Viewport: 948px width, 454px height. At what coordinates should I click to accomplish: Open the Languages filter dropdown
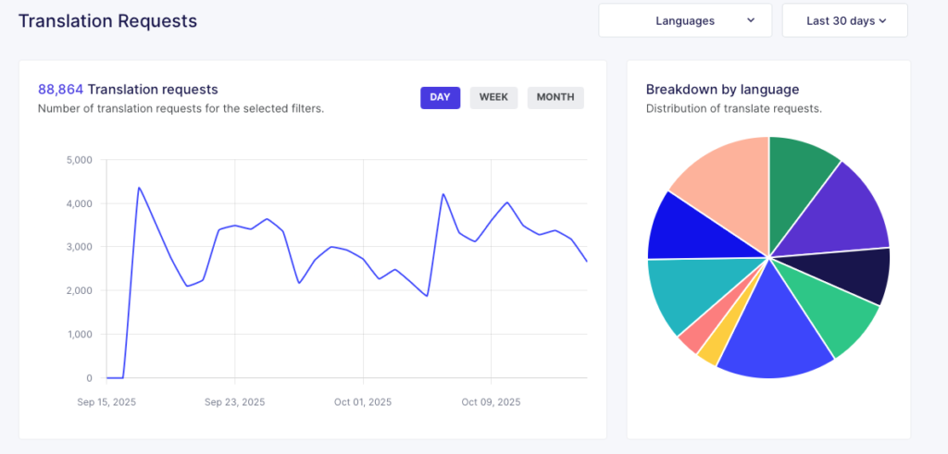685,20
